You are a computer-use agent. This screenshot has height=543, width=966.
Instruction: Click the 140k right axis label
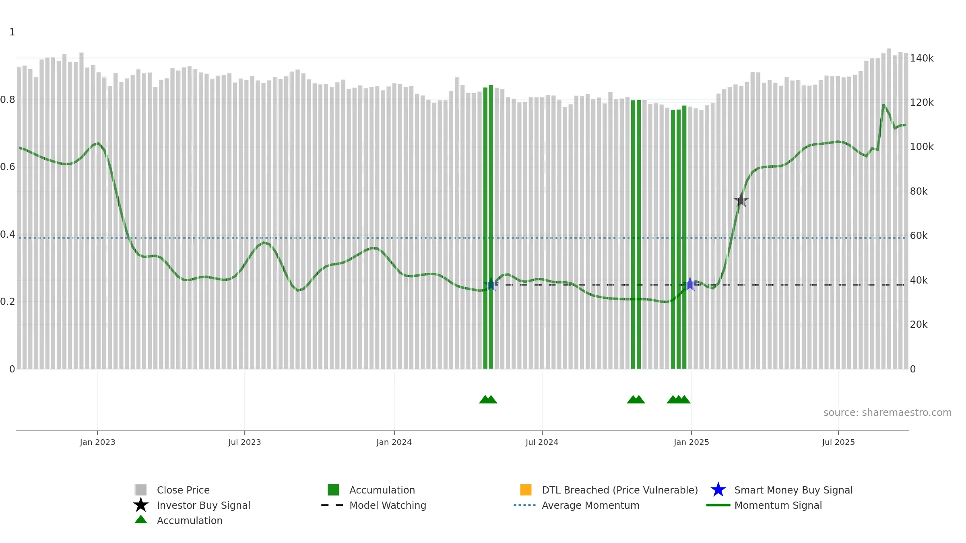coord(922,58)
